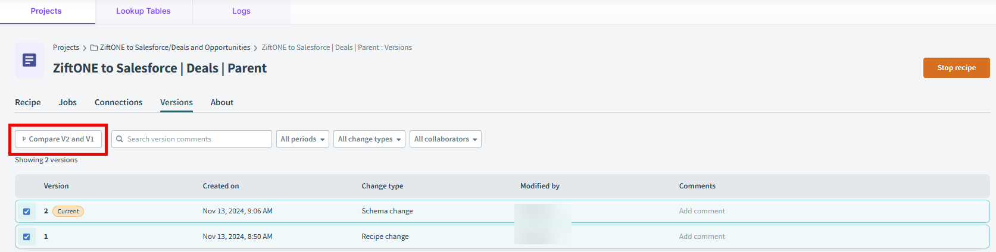996x252 pixels.
Task: Click the Stop recipe button
Action: [x=956, y=68]
